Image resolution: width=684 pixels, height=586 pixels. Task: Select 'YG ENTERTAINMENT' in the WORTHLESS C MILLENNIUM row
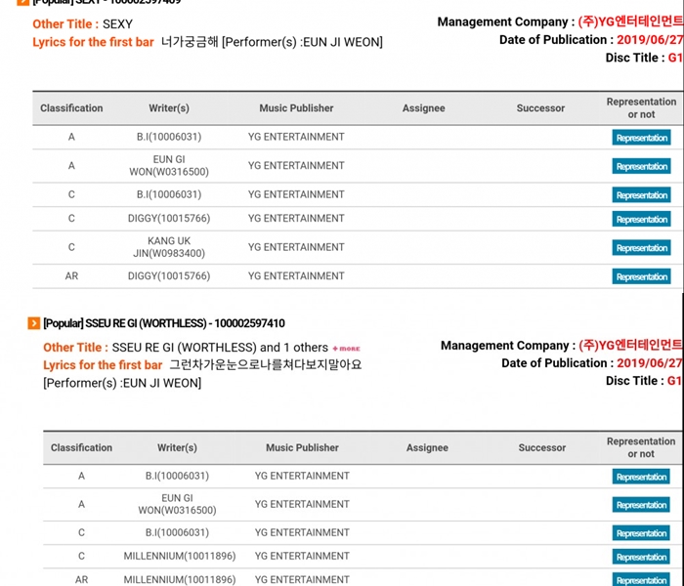[302, 557]
